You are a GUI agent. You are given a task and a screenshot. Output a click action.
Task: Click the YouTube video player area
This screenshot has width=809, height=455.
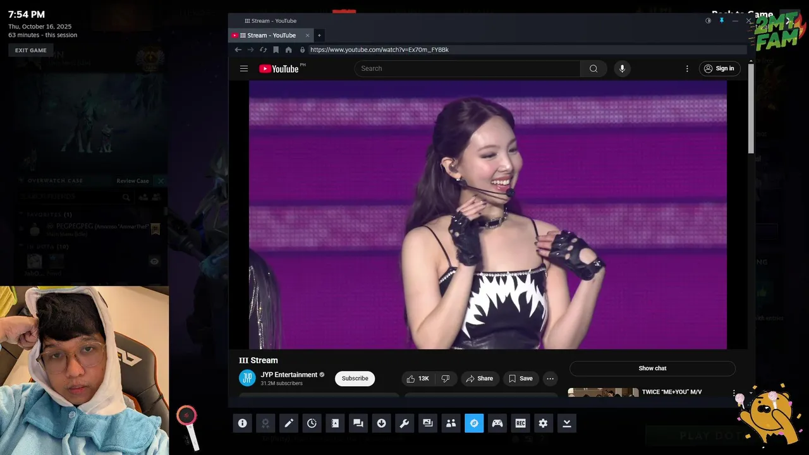(487, 214)
